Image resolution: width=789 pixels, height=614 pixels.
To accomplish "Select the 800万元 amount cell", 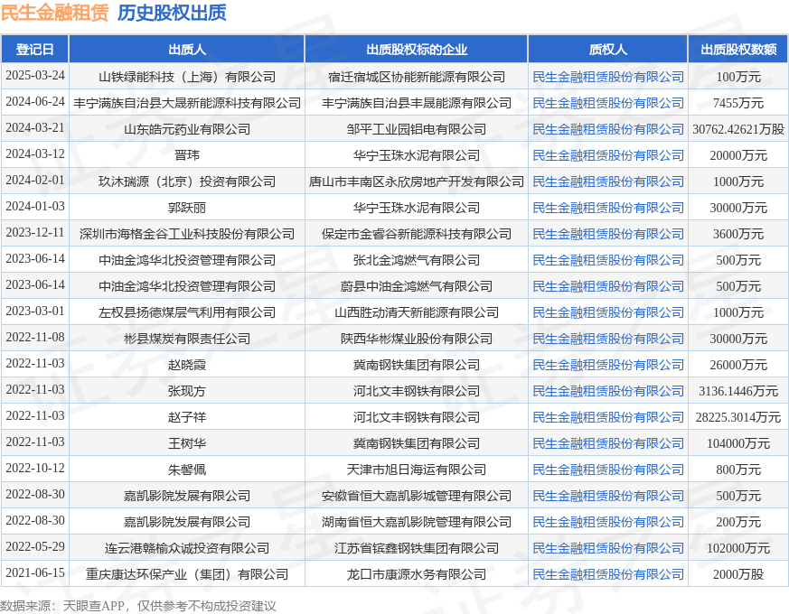I will click(x=738, y=470).
